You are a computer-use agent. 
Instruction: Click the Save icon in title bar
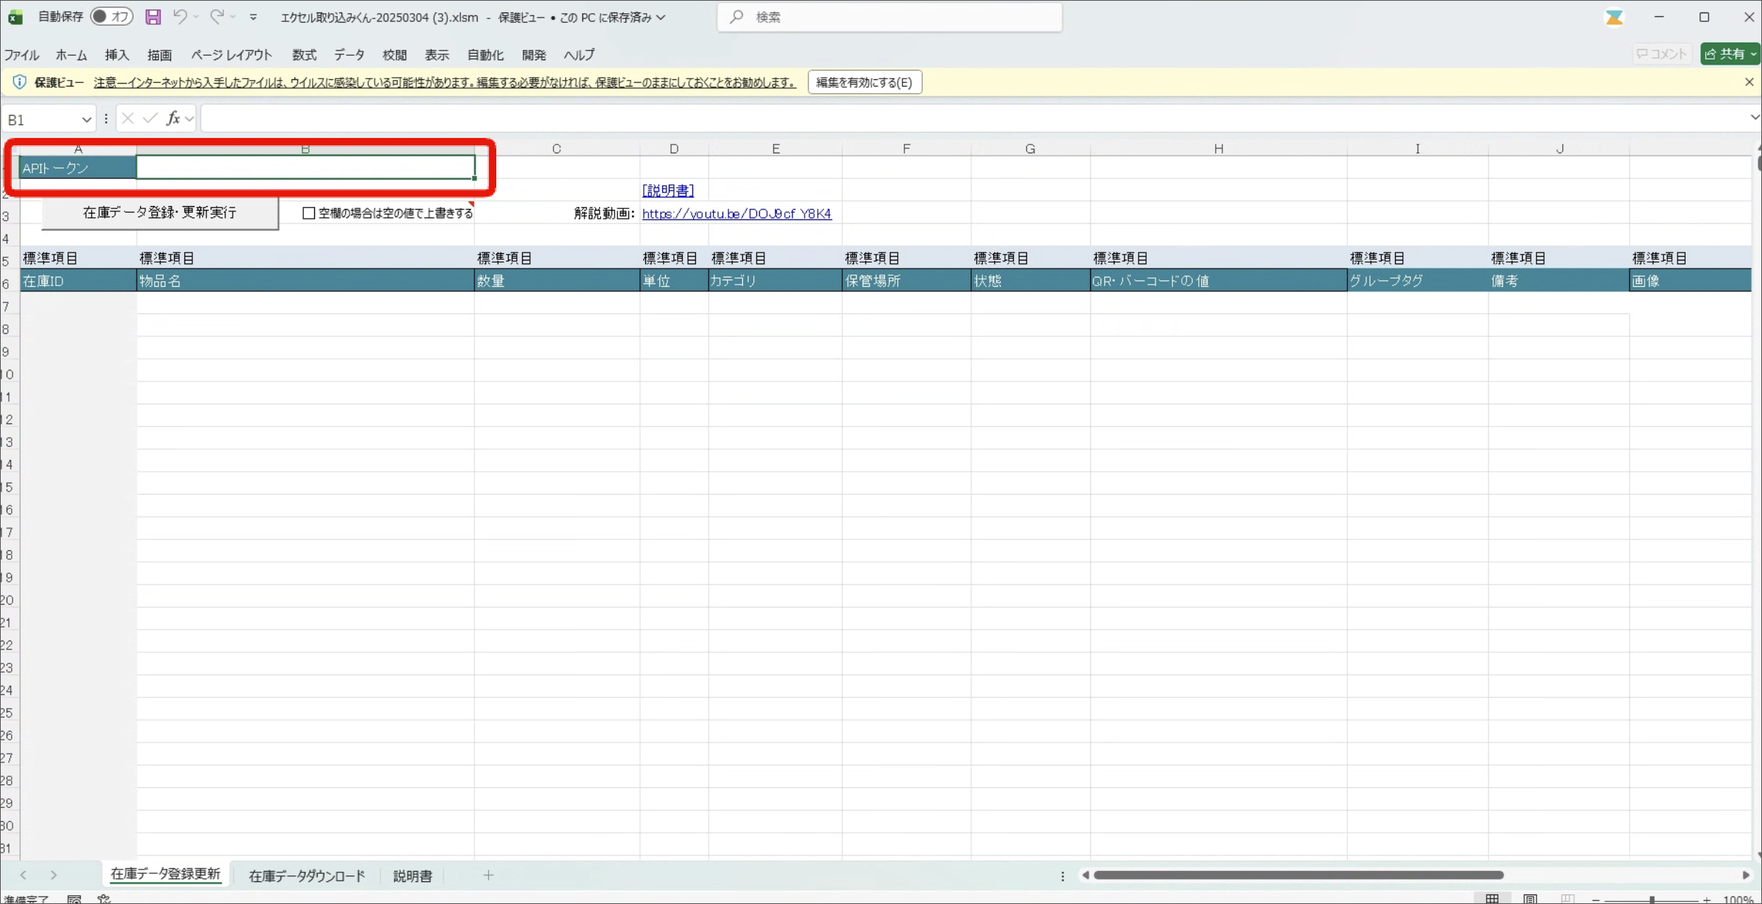point(153,17)
